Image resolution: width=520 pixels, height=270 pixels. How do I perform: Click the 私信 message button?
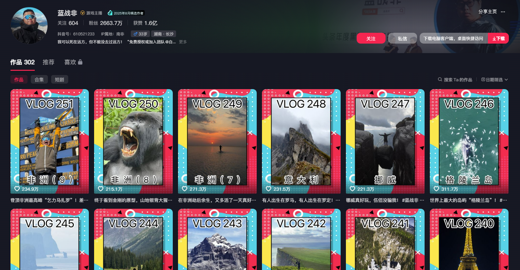402,38
